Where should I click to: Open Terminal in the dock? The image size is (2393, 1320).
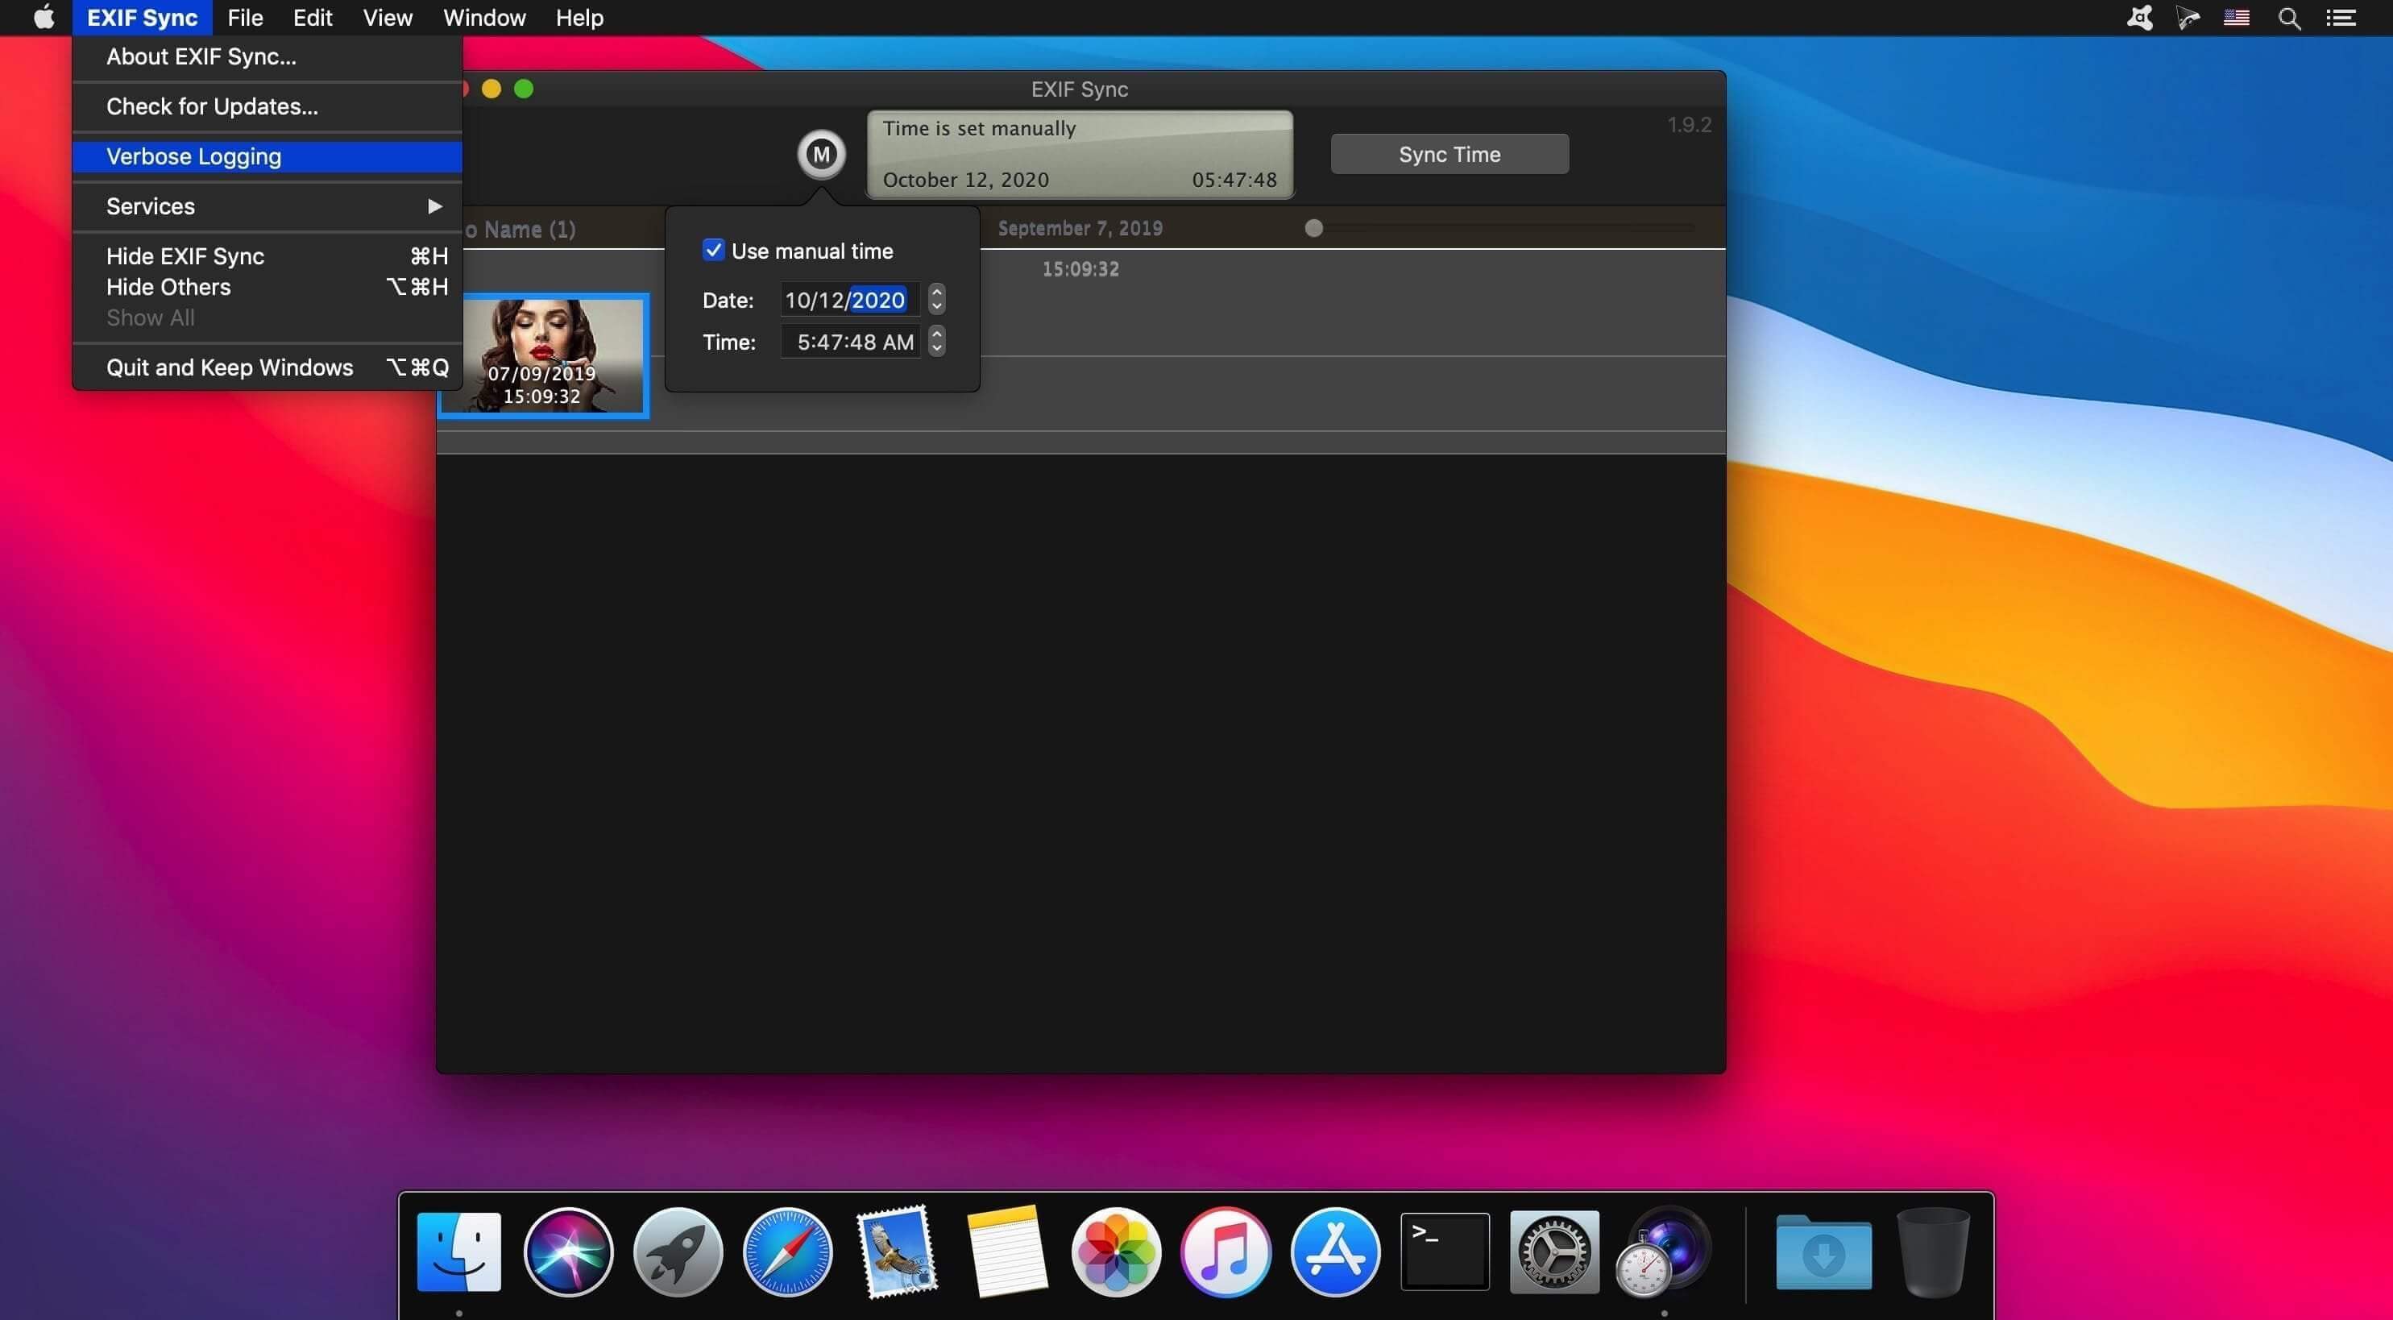click(1445, 1252)
